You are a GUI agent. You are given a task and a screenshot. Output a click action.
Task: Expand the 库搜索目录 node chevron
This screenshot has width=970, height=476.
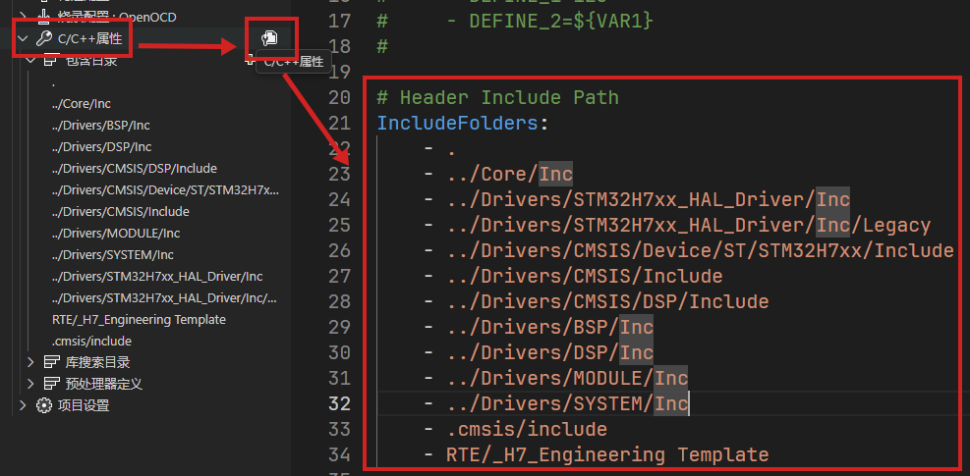pyautogui.click(x=30, y=362)
